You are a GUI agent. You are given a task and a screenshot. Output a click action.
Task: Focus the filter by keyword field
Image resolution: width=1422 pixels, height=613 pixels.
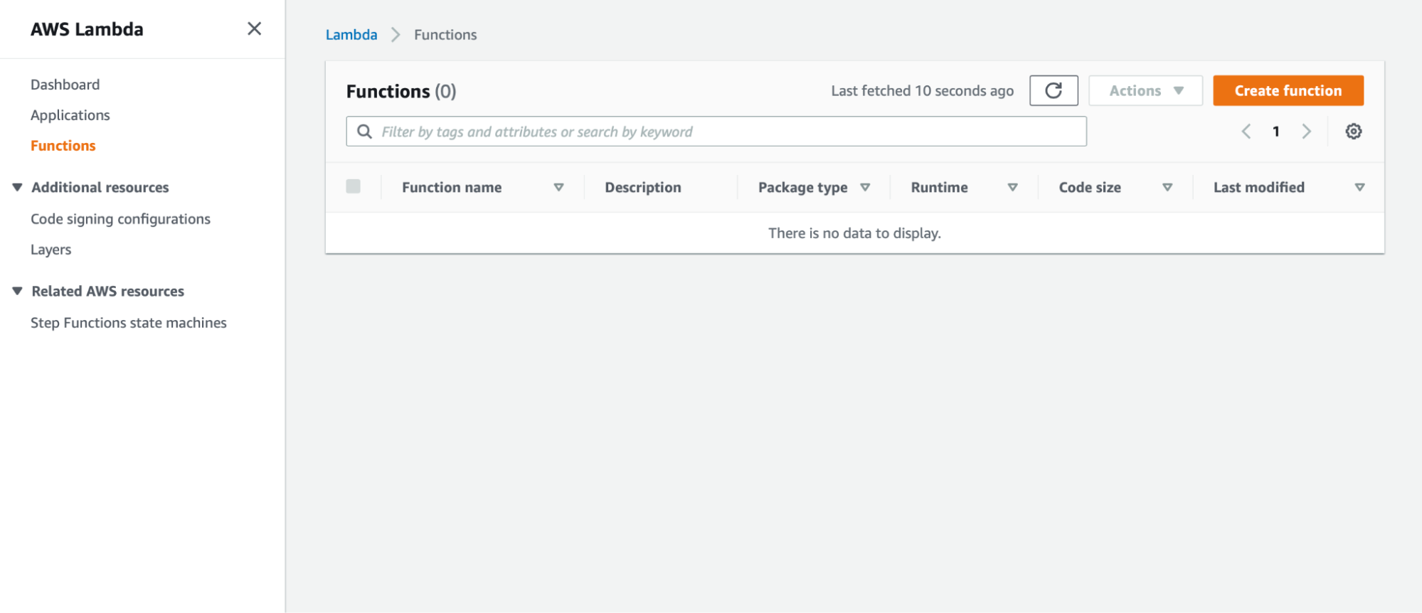(716, 132)
